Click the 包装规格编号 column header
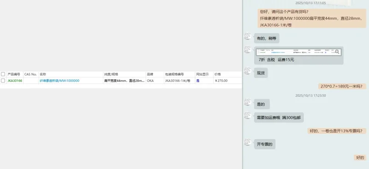 point(174,74)
